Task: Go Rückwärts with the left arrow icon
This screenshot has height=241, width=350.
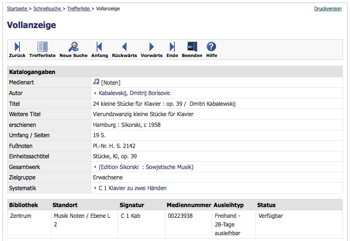Action: click(124, 47)
